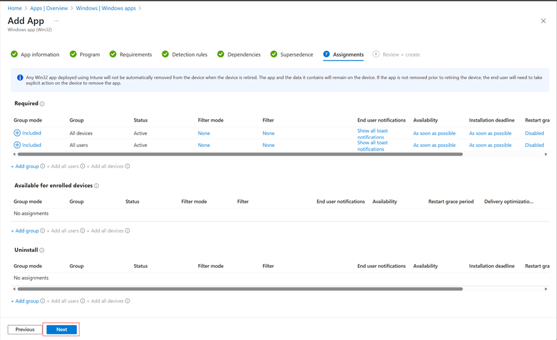Click Active status for All devices
Screen dimensions: 557x340
coord(140,133)
